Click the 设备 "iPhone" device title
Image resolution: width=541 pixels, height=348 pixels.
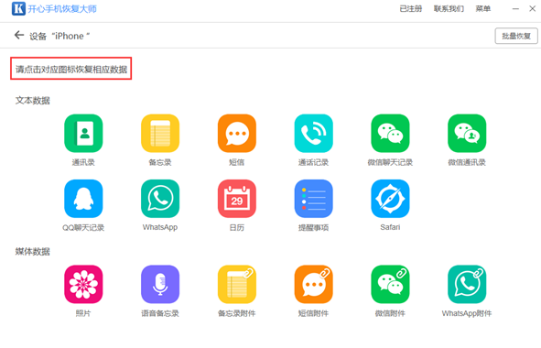[60, 36]
